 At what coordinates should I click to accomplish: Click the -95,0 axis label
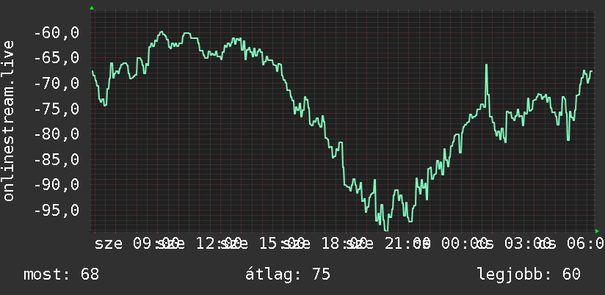57,210
